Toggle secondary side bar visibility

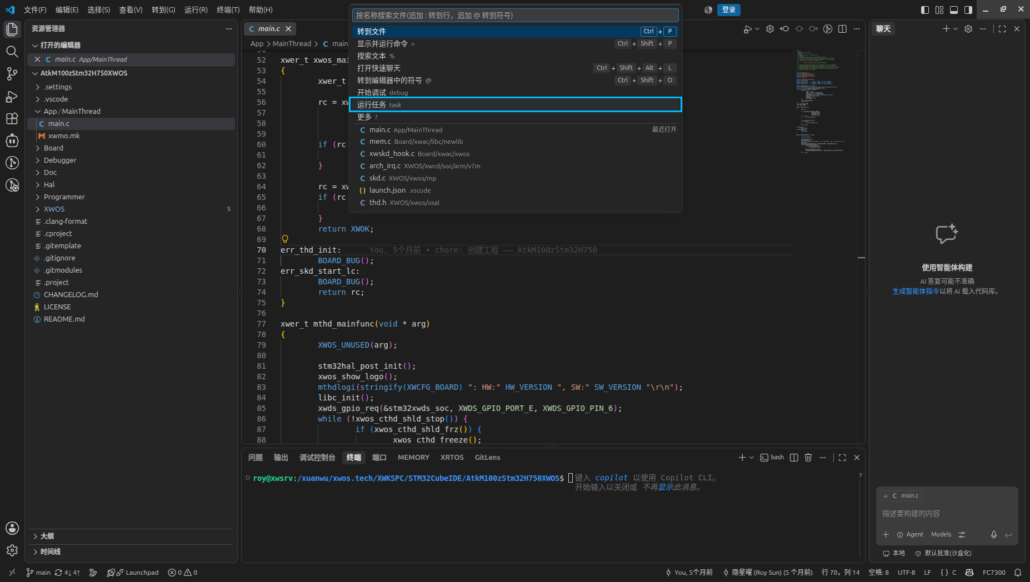pos(968,10)
